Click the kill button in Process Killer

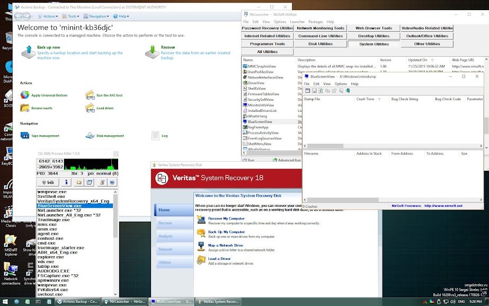click(48, 182)
